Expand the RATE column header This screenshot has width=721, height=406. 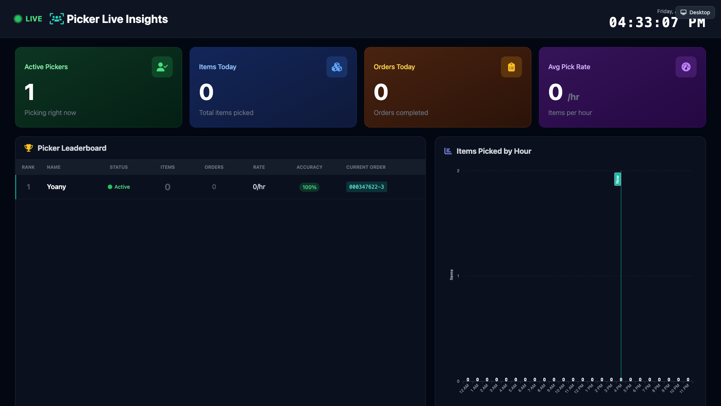pos(259,167)
